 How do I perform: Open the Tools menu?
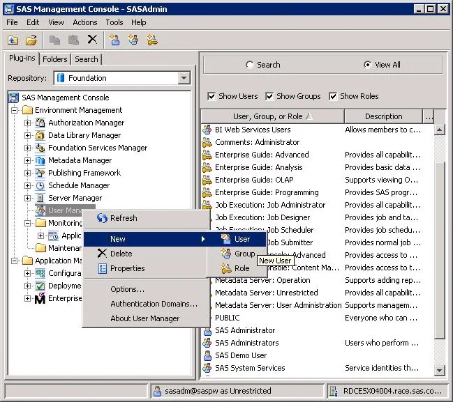pyautogui.click(x=114, y=22)
